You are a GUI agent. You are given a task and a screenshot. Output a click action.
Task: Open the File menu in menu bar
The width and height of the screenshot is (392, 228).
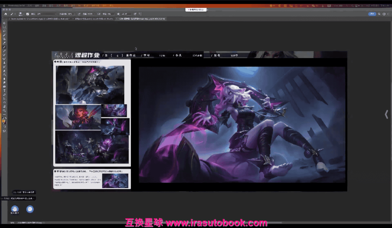pos(29,5)
